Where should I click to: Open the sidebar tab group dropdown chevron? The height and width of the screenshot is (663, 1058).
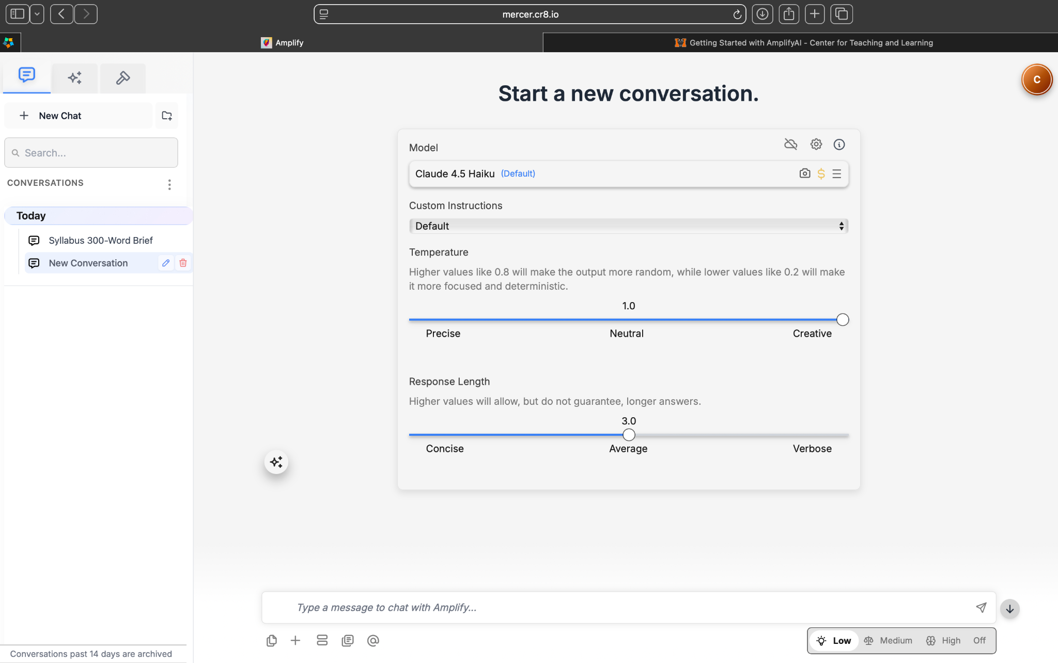pyautogui.click(x=37, y=14)
